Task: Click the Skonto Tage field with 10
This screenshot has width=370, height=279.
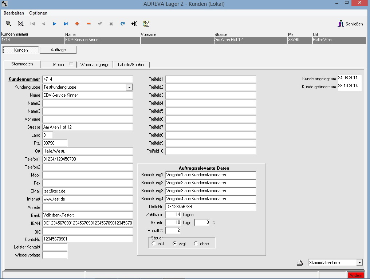Action: point(173,222)
